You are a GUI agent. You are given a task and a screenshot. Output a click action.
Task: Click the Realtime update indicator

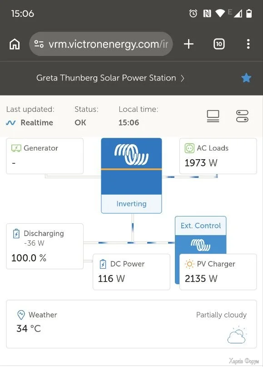(30, 122)
